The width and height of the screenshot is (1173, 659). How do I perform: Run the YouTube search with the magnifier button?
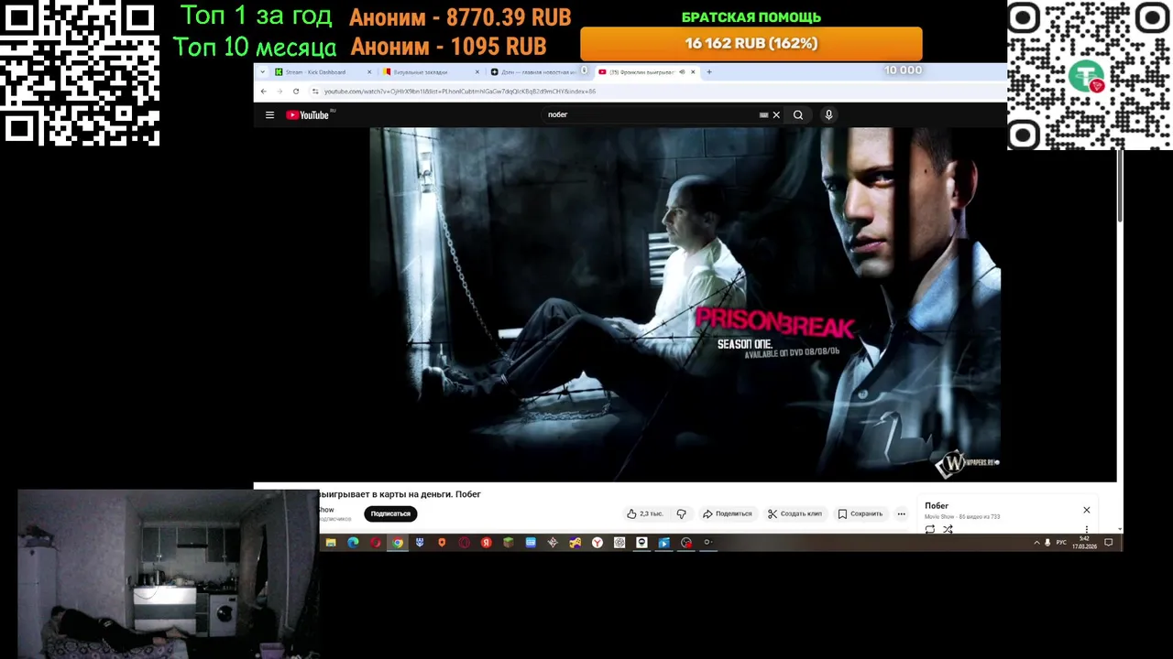[x=798, y=115]
